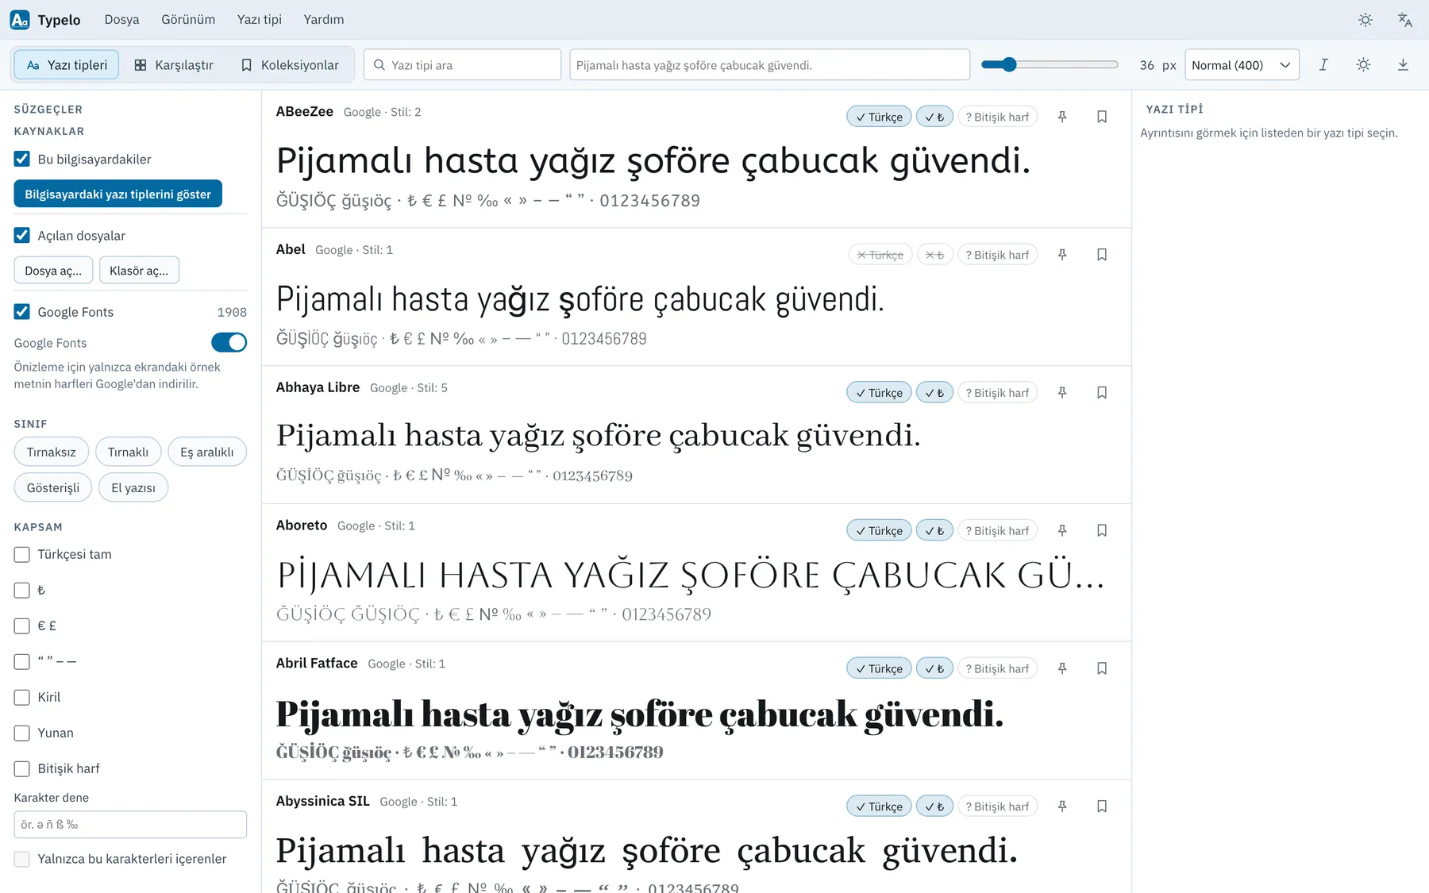Check Türkçesi tam coverage filter

(x=22, y=555)
